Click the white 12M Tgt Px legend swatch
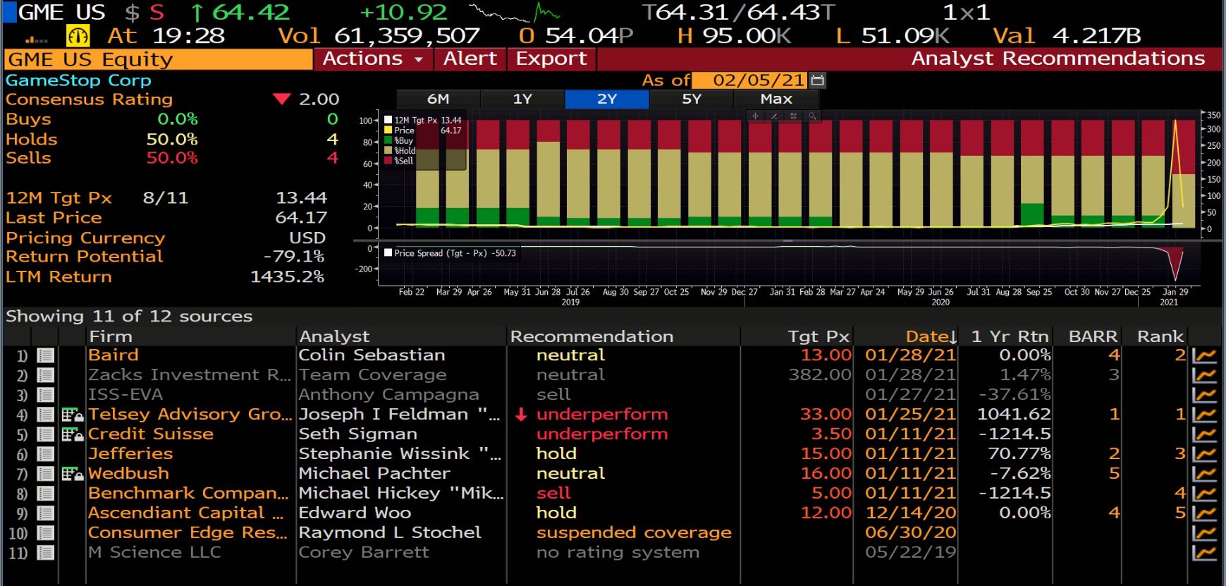The width and height of the screenshot is (1226, 586). tap(388, 121)
